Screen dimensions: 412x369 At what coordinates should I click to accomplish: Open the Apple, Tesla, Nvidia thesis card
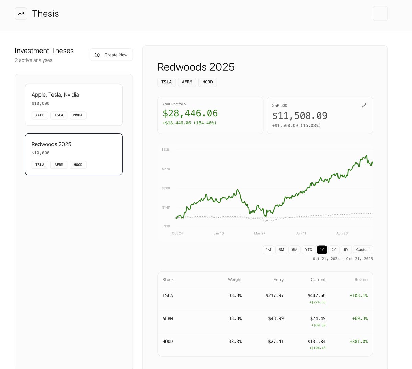[74, 105]
